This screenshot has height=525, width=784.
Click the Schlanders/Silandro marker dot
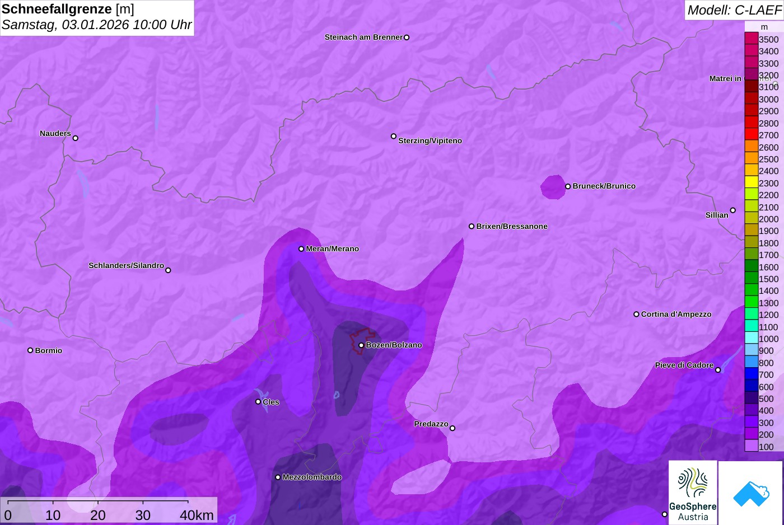point(168,270)
